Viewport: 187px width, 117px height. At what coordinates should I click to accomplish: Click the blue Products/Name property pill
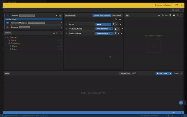tap(104, 29)
